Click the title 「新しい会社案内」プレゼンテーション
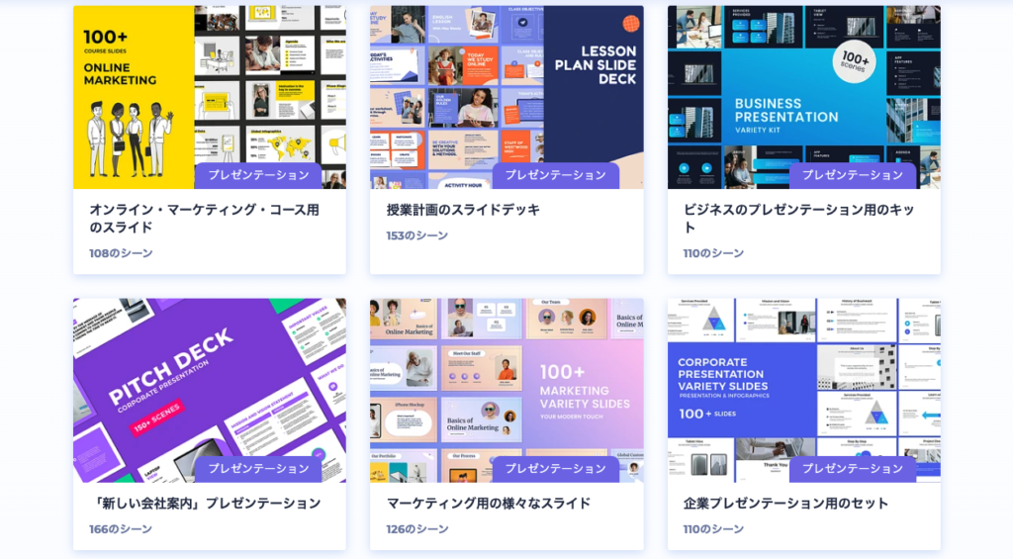The height and width of the screenshot is (559, 1013). point(205,504)
